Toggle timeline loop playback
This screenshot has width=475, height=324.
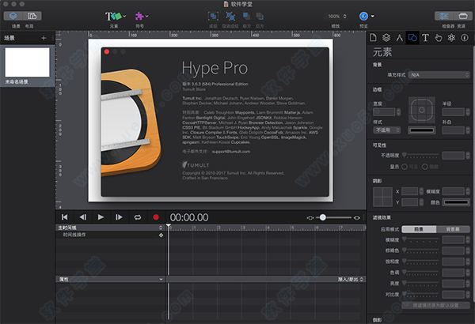tap(138, 217)
